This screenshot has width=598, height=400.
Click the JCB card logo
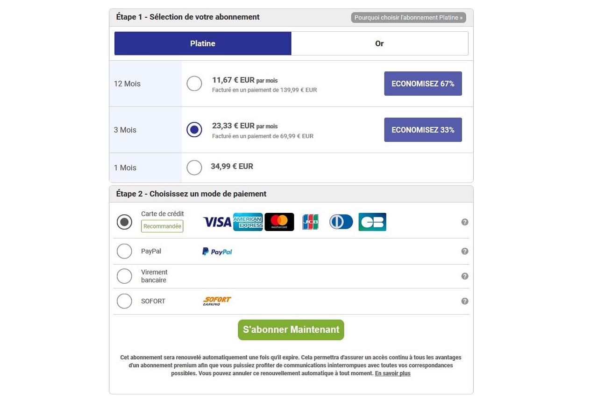(x=310, y=222)
